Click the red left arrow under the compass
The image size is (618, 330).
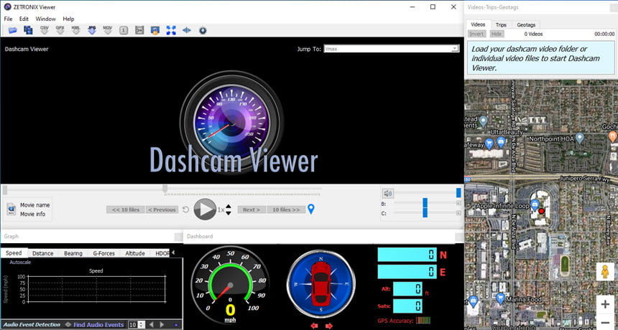[314, 326]
